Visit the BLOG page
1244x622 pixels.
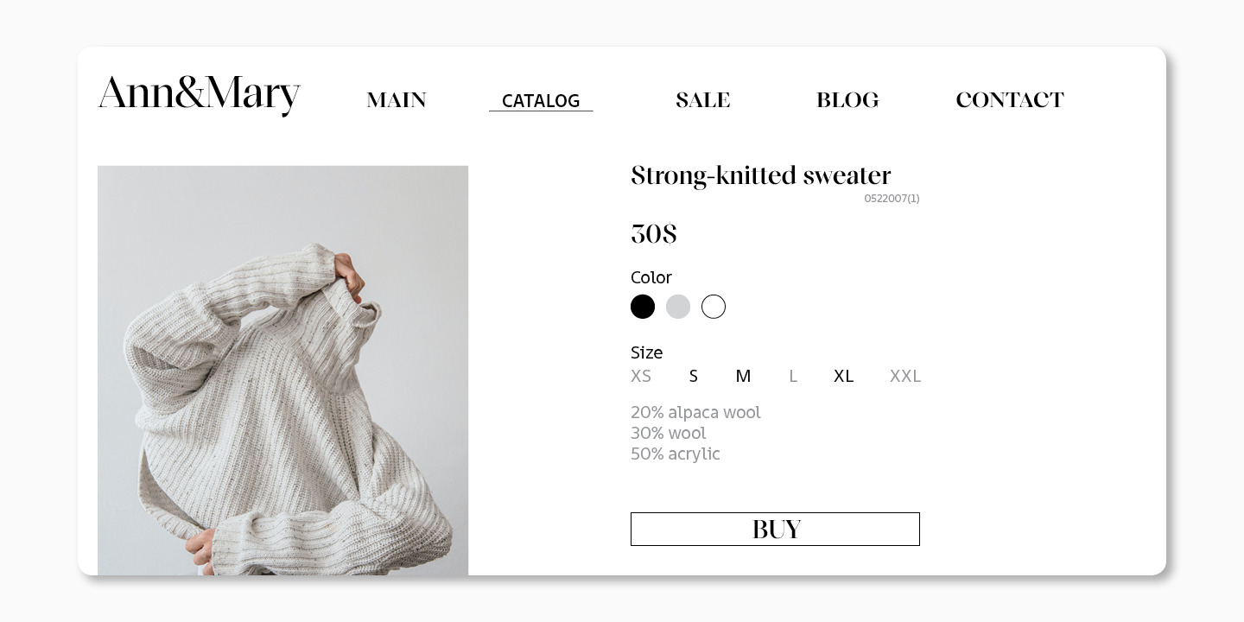point(847,100)
